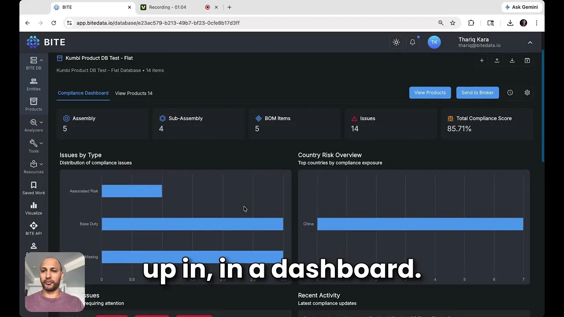Bookmark this page with star icon
The image size is (564, 317).
point(453,23)
